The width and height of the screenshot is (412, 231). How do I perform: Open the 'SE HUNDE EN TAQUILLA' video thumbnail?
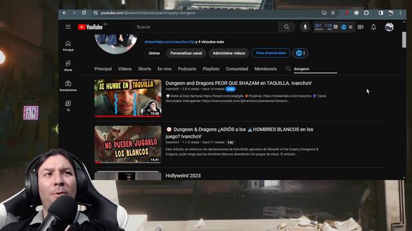point(128,98)
